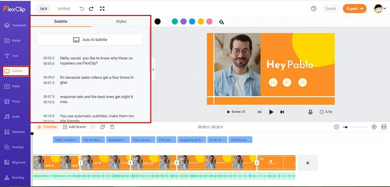Open the help question mark icon

(313, 8)
